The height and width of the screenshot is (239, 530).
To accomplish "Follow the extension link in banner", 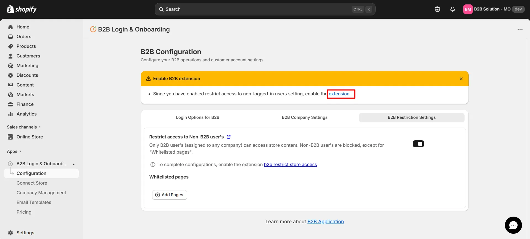I will (x=339, y=94).
